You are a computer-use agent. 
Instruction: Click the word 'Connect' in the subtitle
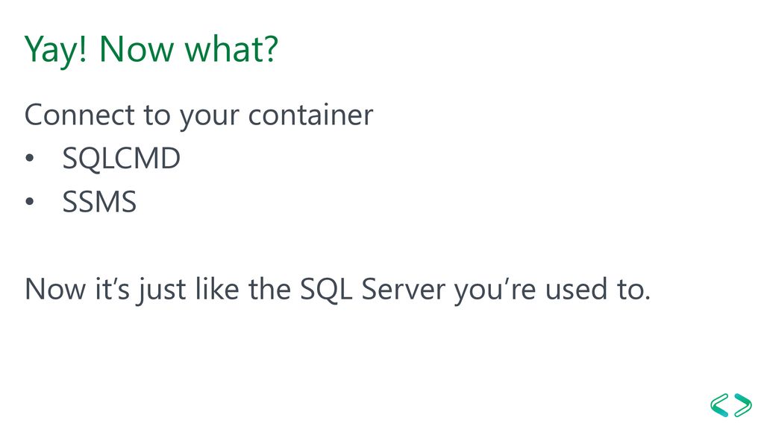79,115
